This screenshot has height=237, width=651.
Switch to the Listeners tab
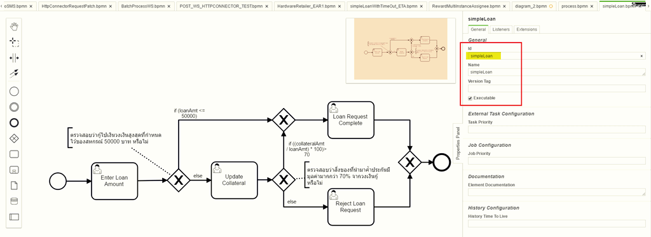(501, 29)
